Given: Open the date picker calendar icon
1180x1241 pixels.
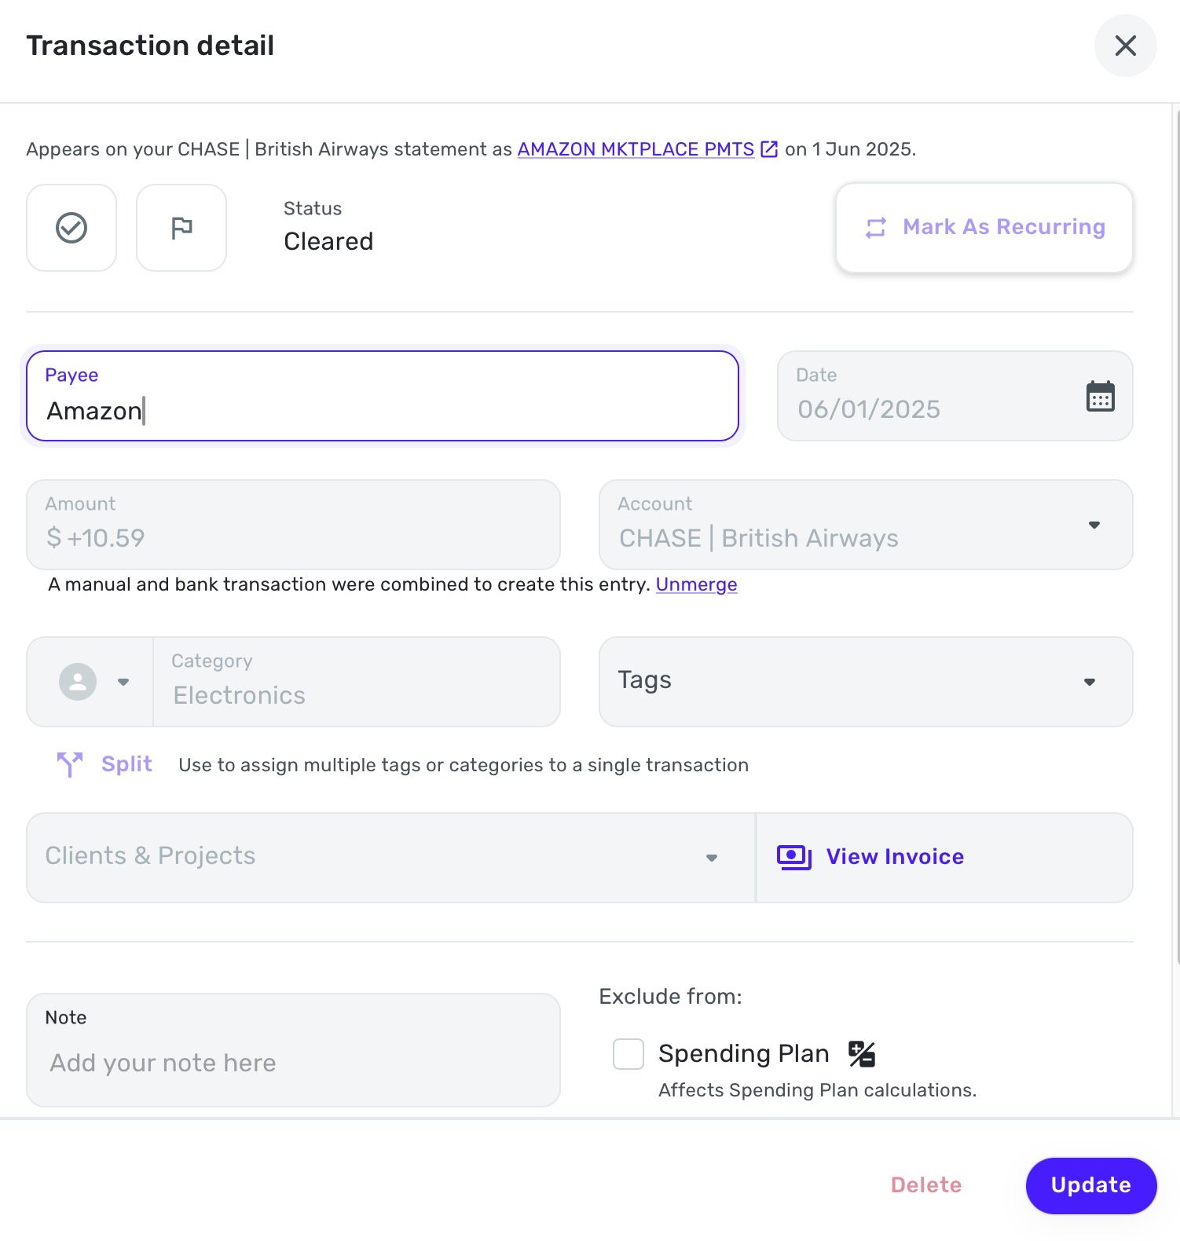Looking at the screenshot, I should click(1100, 396).
